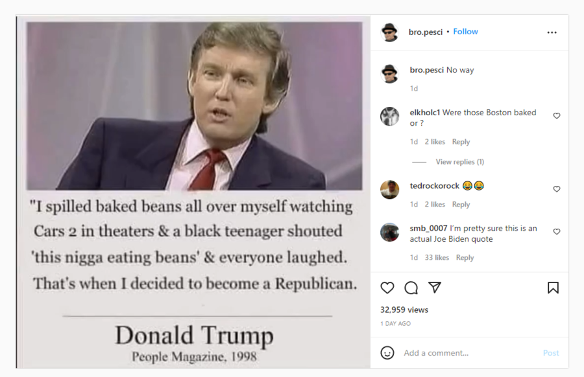View 33 likes on smb_0007 comment
This screenshot has width=584, height=377.
pyautogui.click(x=437, y=258)
